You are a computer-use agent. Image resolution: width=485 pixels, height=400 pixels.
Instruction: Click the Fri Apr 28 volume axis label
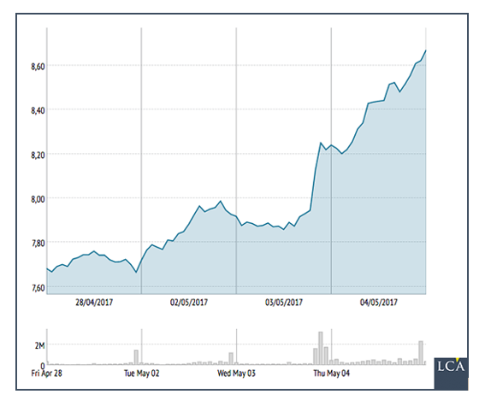click(x=47, y=374)
